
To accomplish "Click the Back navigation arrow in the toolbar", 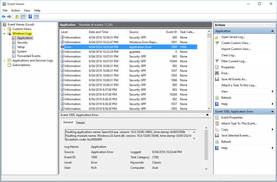I will point(3,17).
